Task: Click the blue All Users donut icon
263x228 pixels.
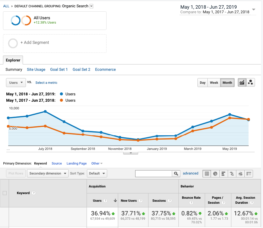Action: (16, 20)
